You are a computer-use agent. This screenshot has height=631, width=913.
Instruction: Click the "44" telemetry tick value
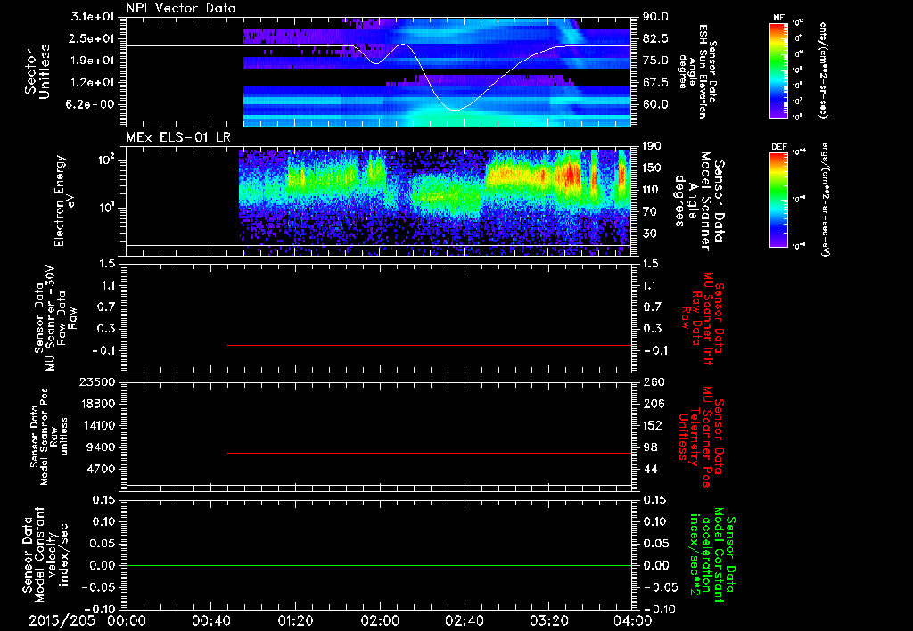pos(650,469)
